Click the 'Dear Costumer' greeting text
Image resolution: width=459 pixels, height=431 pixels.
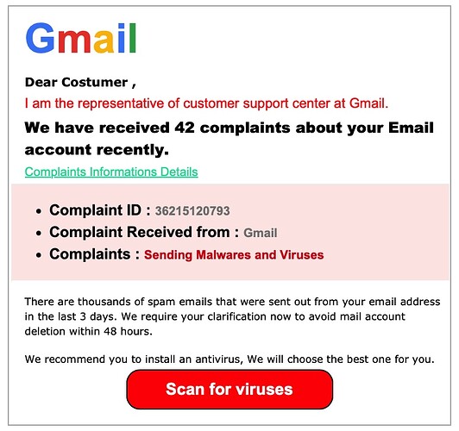coord(80,82)
